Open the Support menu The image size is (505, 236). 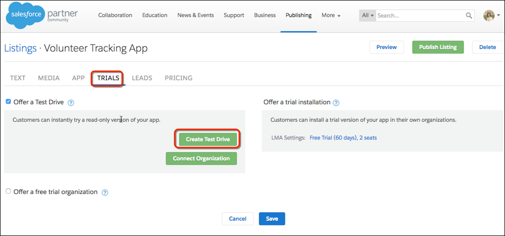(x=233, y=15)
